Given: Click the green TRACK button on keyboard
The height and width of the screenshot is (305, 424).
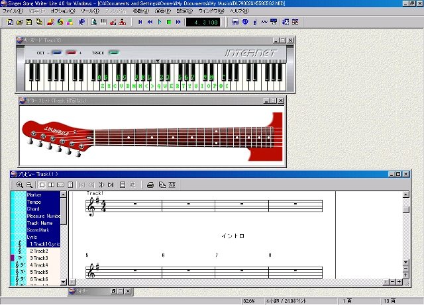Looking at the screenshot, I should click(114, 53).
